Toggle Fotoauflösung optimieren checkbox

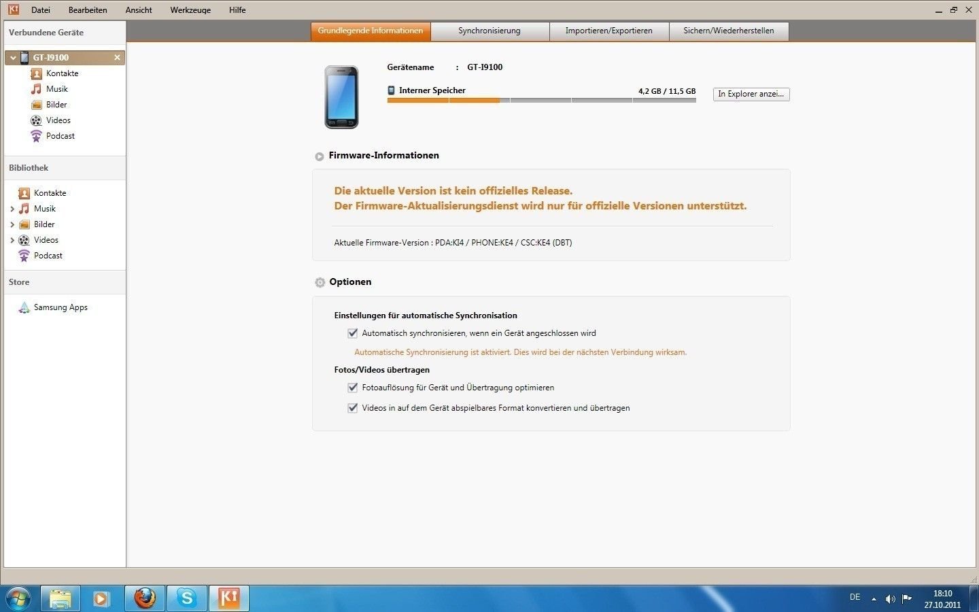coord(353,388)
